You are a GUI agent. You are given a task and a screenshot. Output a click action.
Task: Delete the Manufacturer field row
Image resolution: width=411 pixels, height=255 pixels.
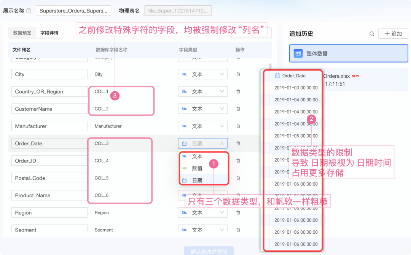pyautogui.click(x=238, y=126)
